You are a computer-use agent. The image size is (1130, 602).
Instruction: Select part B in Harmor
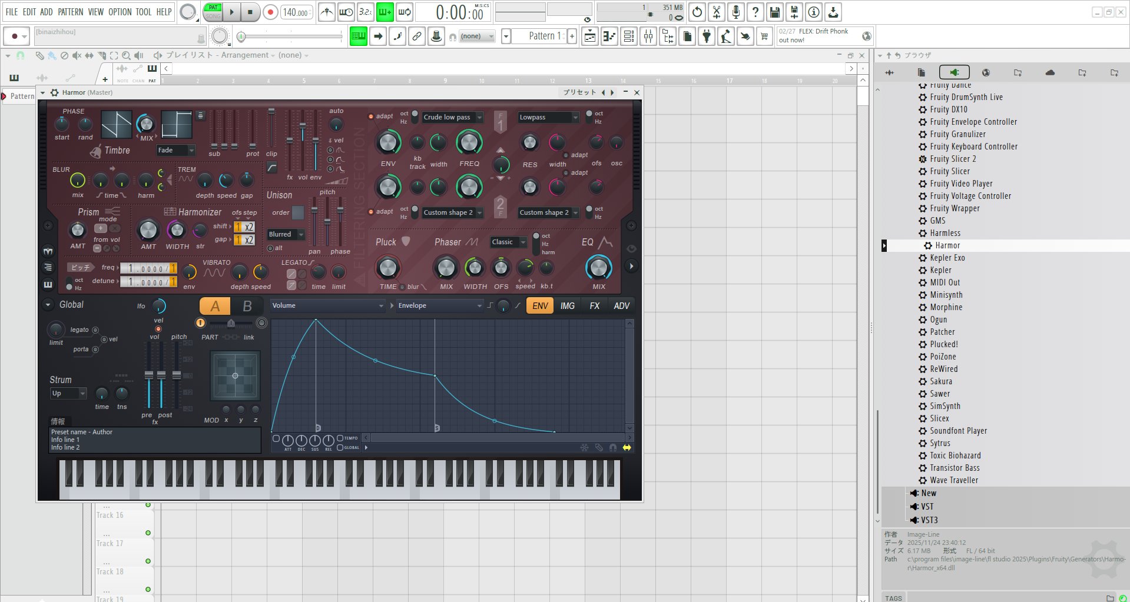coord(247,306)
